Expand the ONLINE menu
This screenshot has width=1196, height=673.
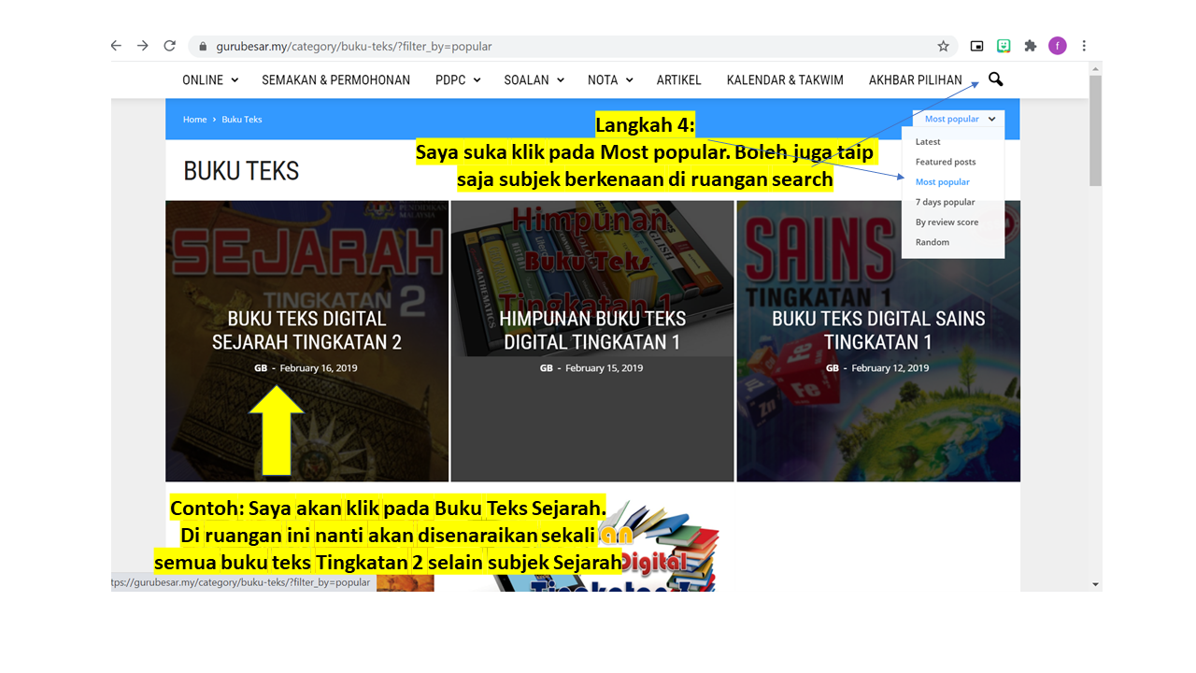tap(210, 80)
